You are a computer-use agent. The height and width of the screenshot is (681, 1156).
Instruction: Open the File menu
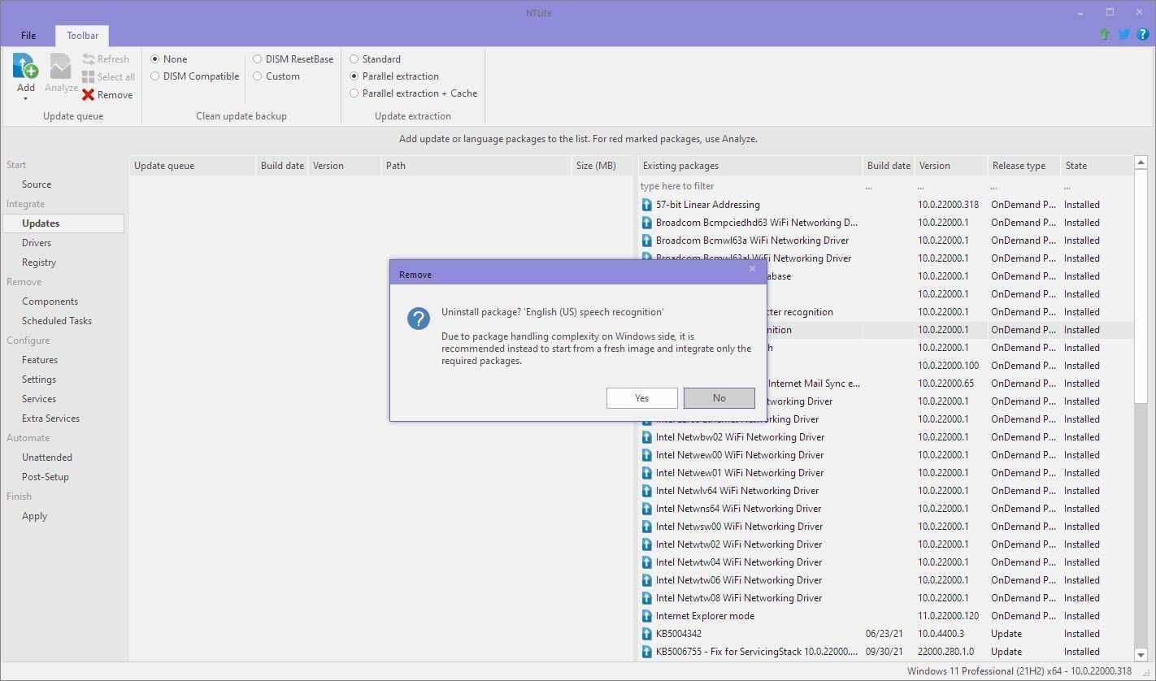coord(28,36)
